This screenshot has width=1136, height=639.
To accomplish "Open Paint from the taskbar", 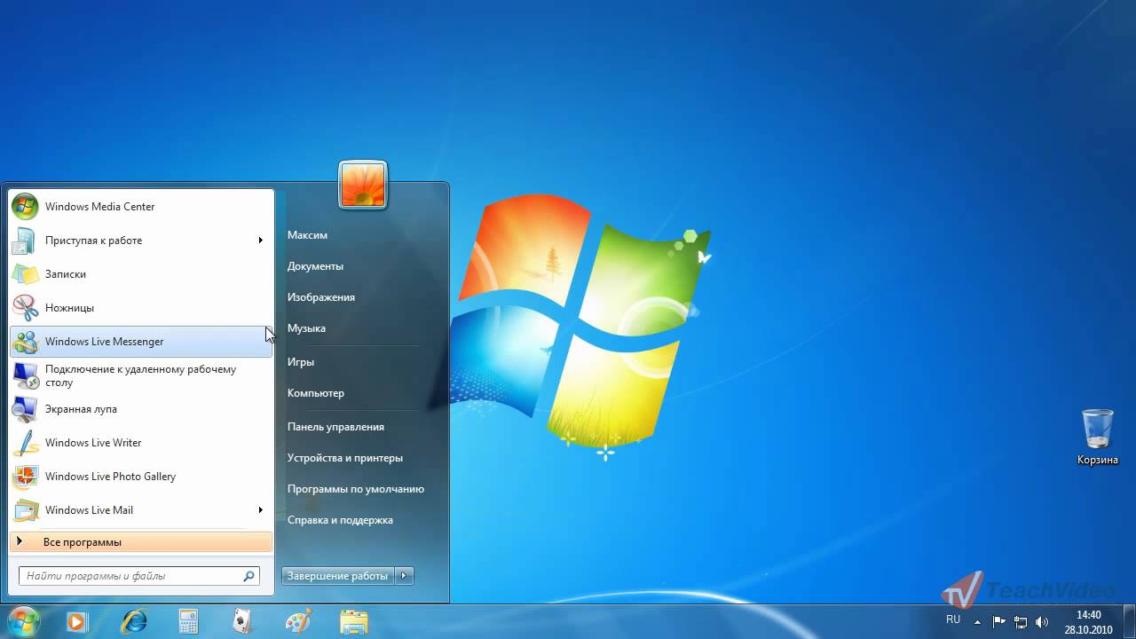I will pyautogui.click(x=298, y=621).
